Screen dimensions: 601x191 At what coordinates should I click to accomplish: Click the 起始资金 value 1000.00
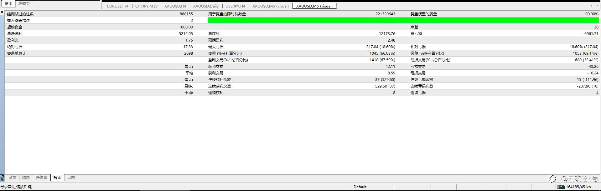pyautogui.click(x=186, y=27)
